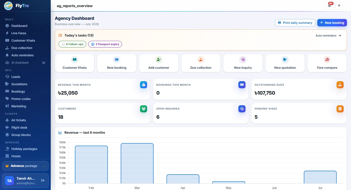The width and height of the screenshot is (351, 190).
Task: Click the Apr revenue bar
Action: [183, 179]
